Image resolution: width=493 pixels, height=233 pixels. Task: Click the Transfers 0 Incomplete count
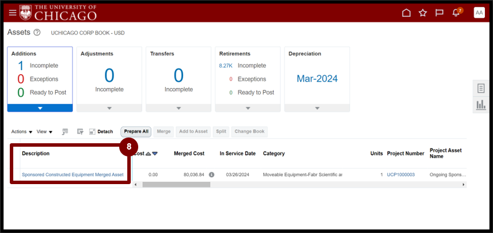179,76
